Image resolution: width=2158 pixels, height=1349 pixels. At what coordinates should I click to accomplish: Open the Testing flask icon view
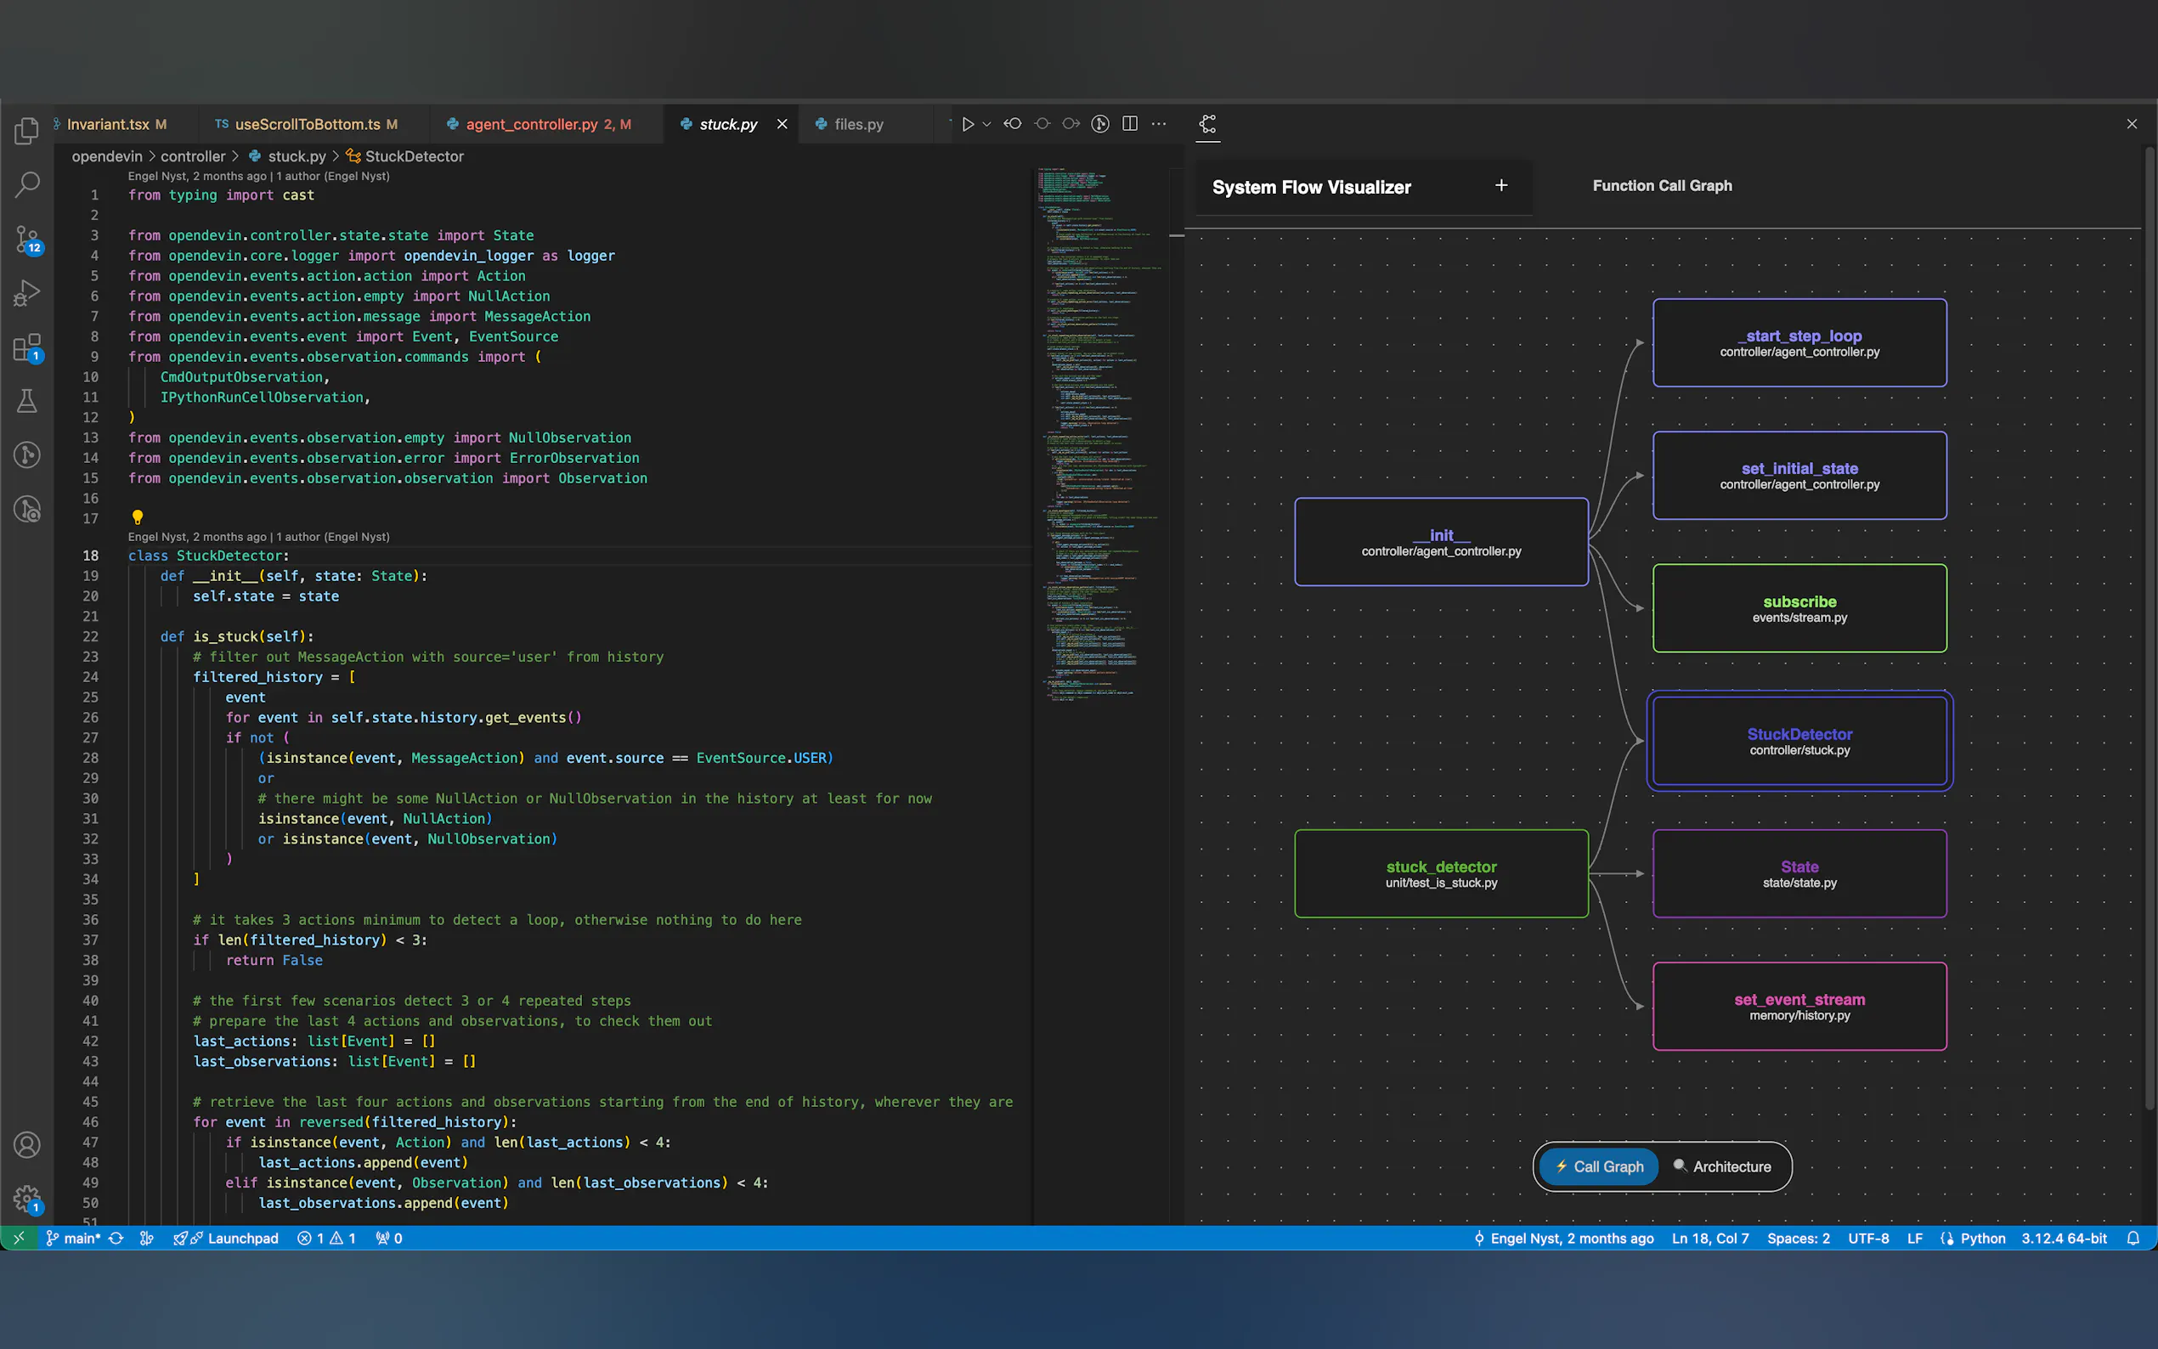pos(27,401)
